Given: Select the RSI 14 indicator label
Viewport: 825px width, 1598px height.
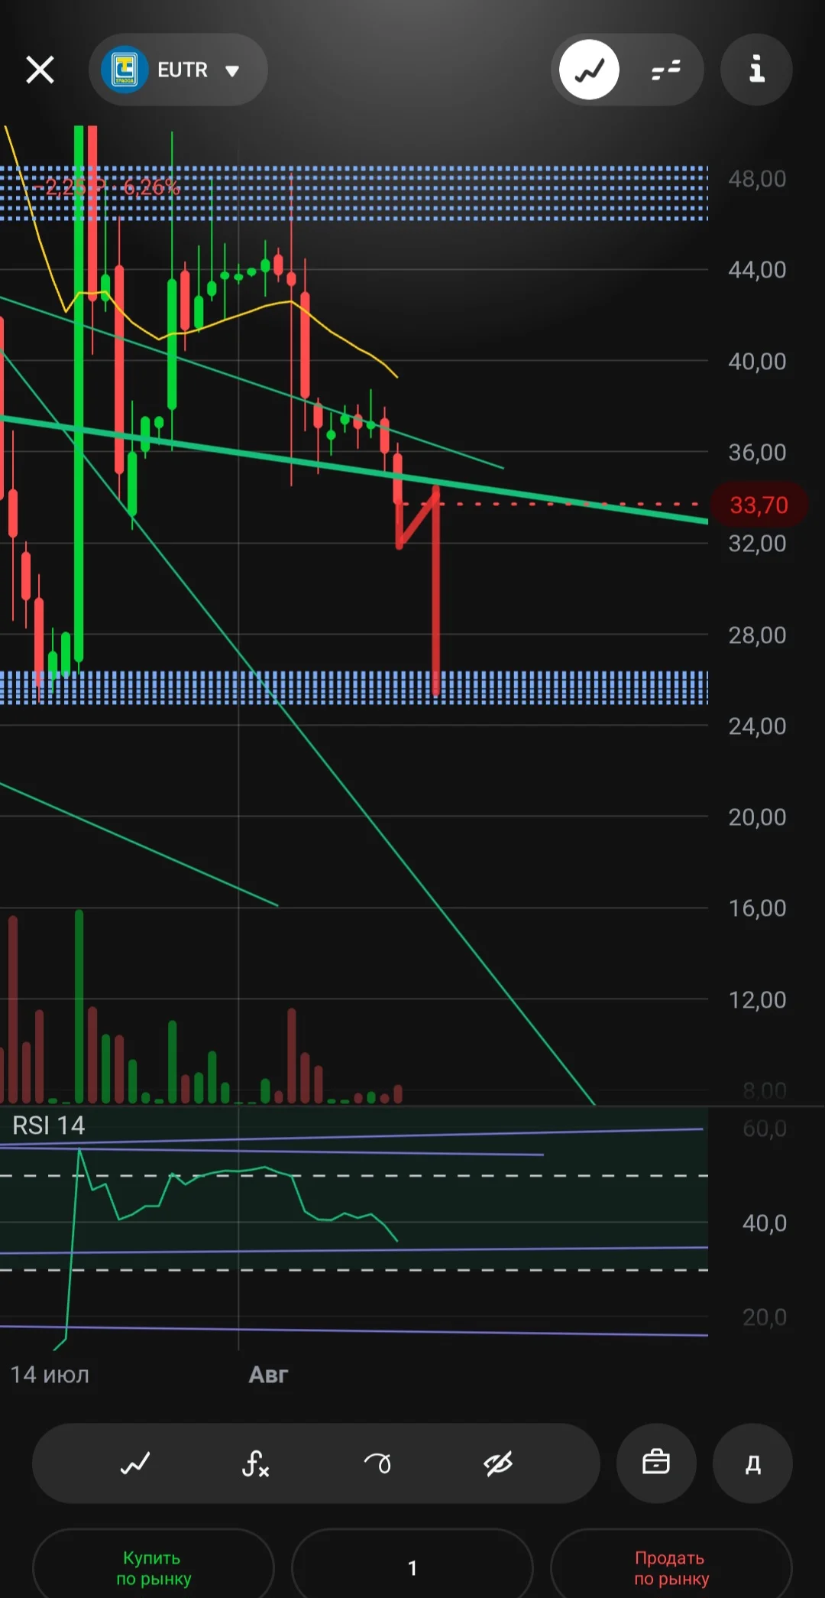Looking at the screenshot, I should [48, 1125].
